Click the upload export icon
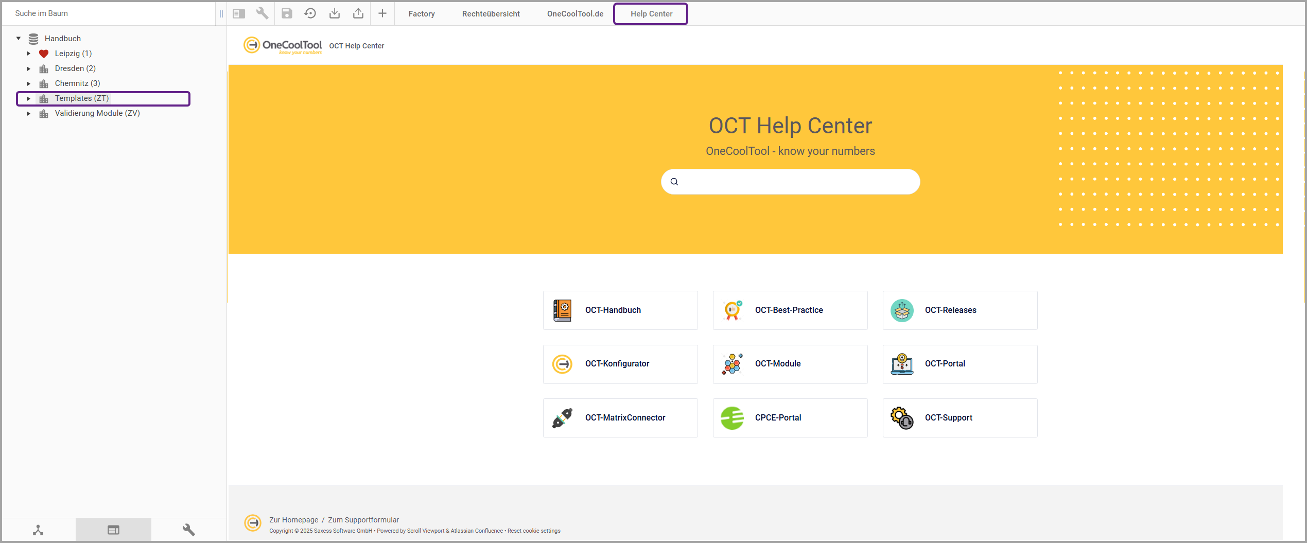The height and width of the screenshot is (543, 1307). pos(358,13)
